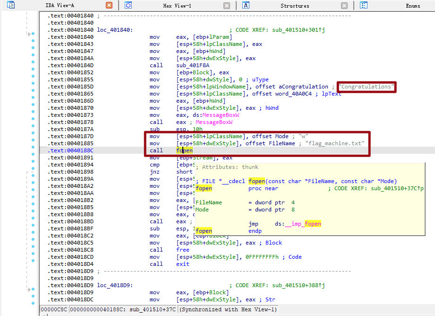The height and width of the screenshot is (316, 435).
Task: Click [ebp+lParam] operand
Action: (x=213, y=37)
